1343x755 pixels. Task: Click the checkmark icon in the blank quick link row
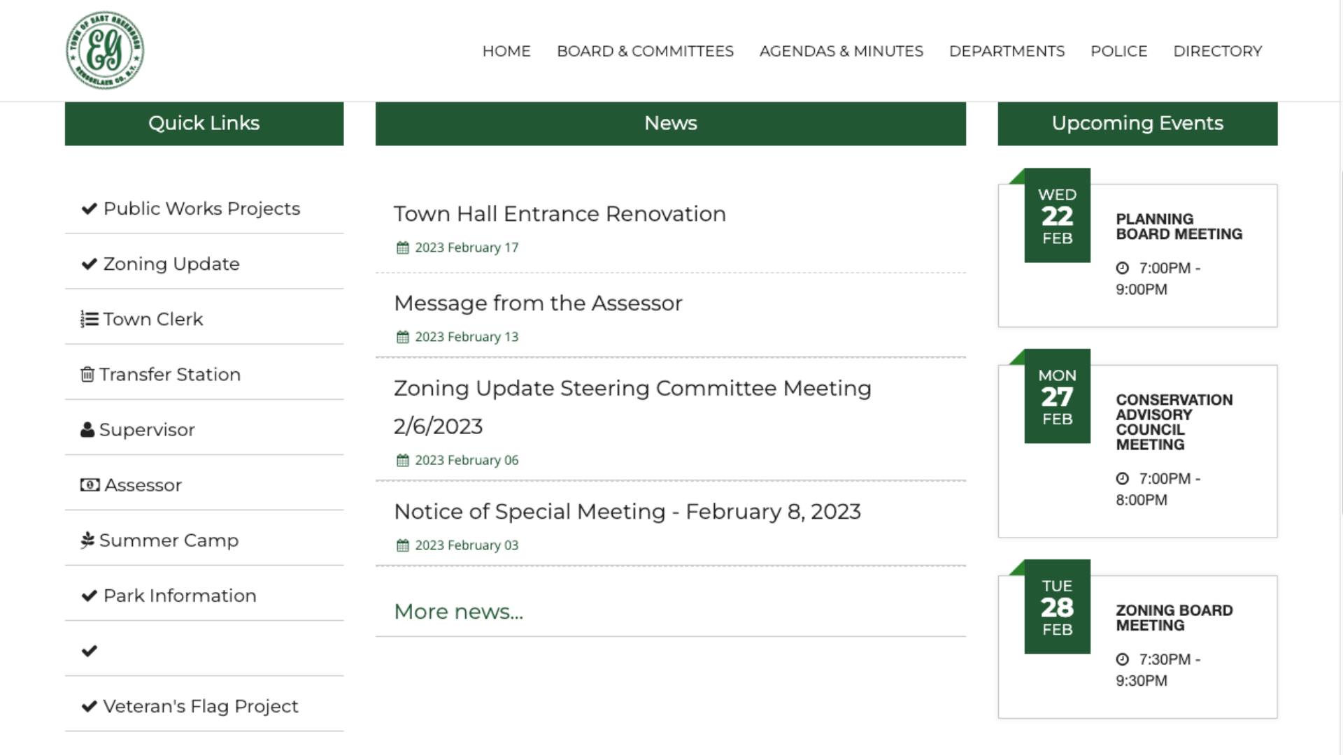[89, 652]
